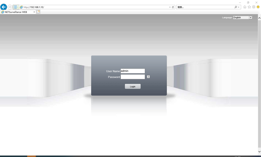Click the browser Back arrow button

click(x=4, y=7)
